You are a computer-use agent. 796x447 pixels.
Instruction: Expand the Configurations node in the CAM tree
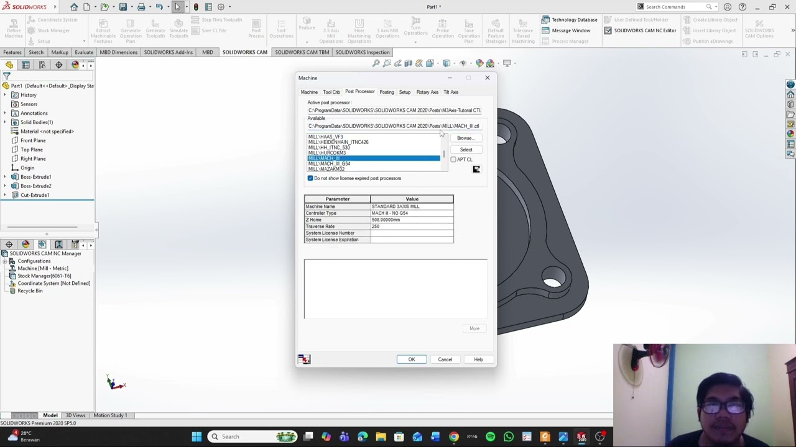pos(5,261)
